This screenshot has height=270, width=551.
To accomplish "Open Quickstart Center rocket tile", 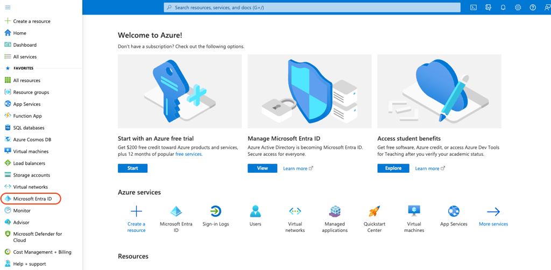I will [x=375, y=219].
